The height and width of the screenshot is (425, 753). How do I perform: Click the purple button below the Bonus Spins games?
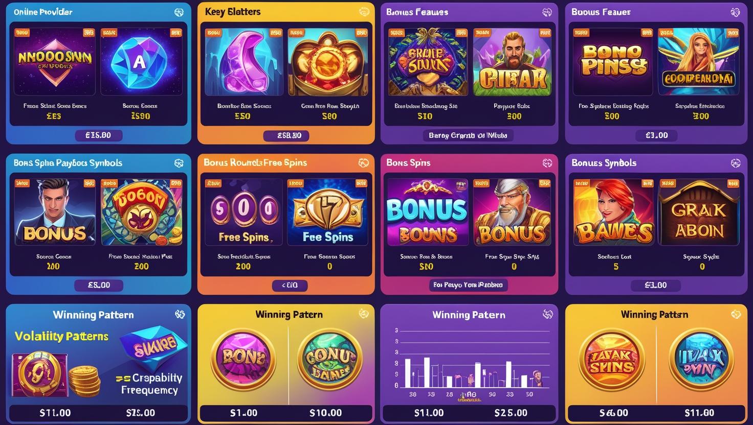click(468, 285)
